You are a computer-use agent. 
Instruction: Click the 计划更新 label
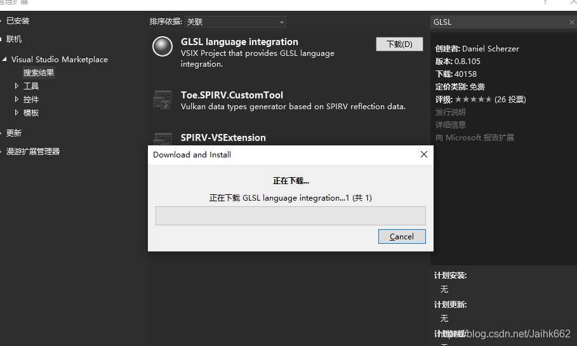click(451, 304)
